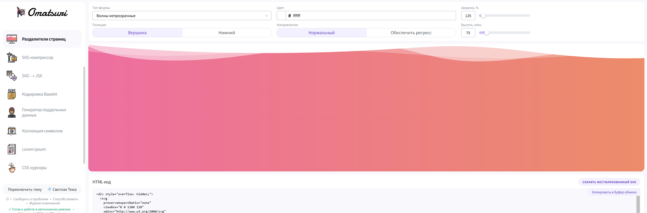647x213 pixels.
Task: Select direction Нормальный
Action: pos(321,33)
